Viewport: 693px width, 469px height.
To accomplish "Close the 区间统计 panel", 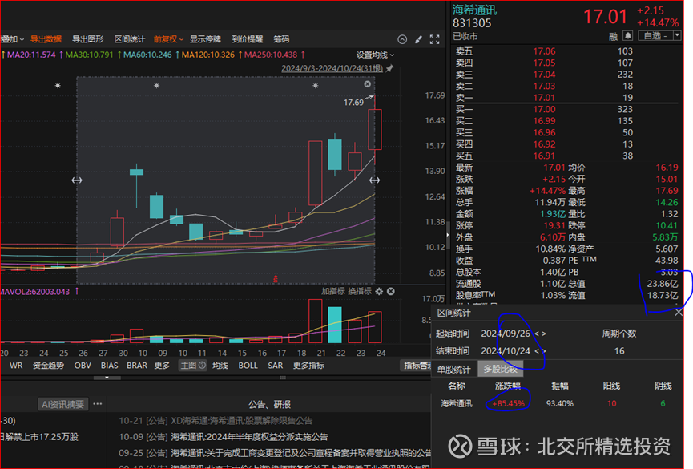I will click(679, 313).
